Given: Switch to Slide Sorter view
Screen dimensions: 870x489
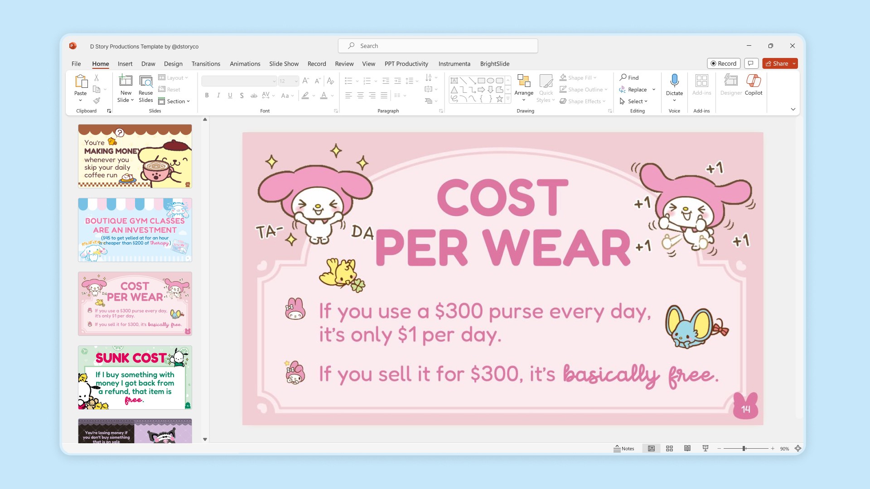Looking at the screenshot, I should pos(669,448).
